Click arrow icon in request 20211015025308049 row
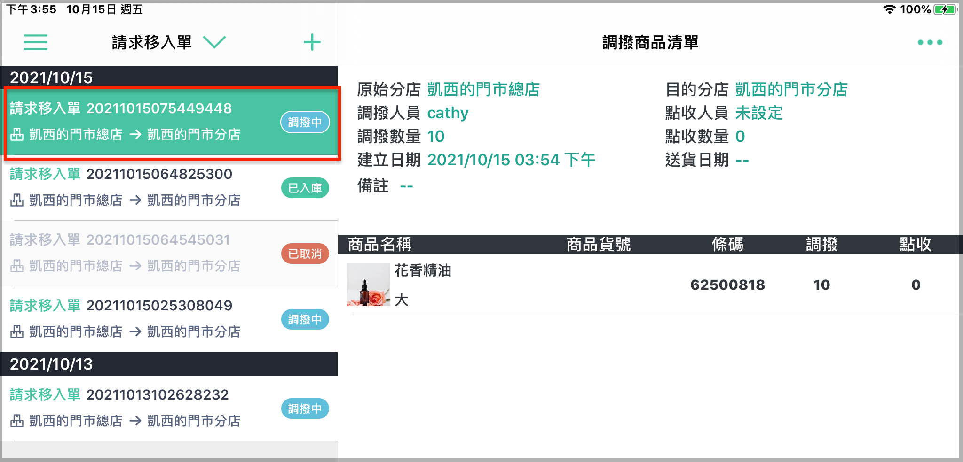Image resolution: width=963 pixels, height=462 pixels. pos(135,332)
